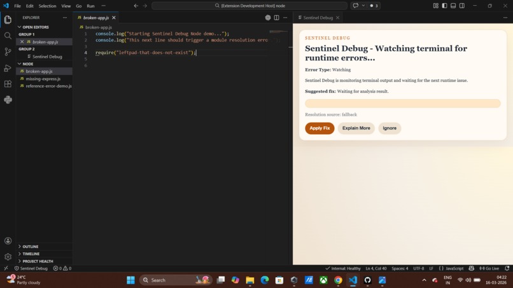Open the Python view in activity bar
The image size is (513, 288).
click(x=8, y=100)
